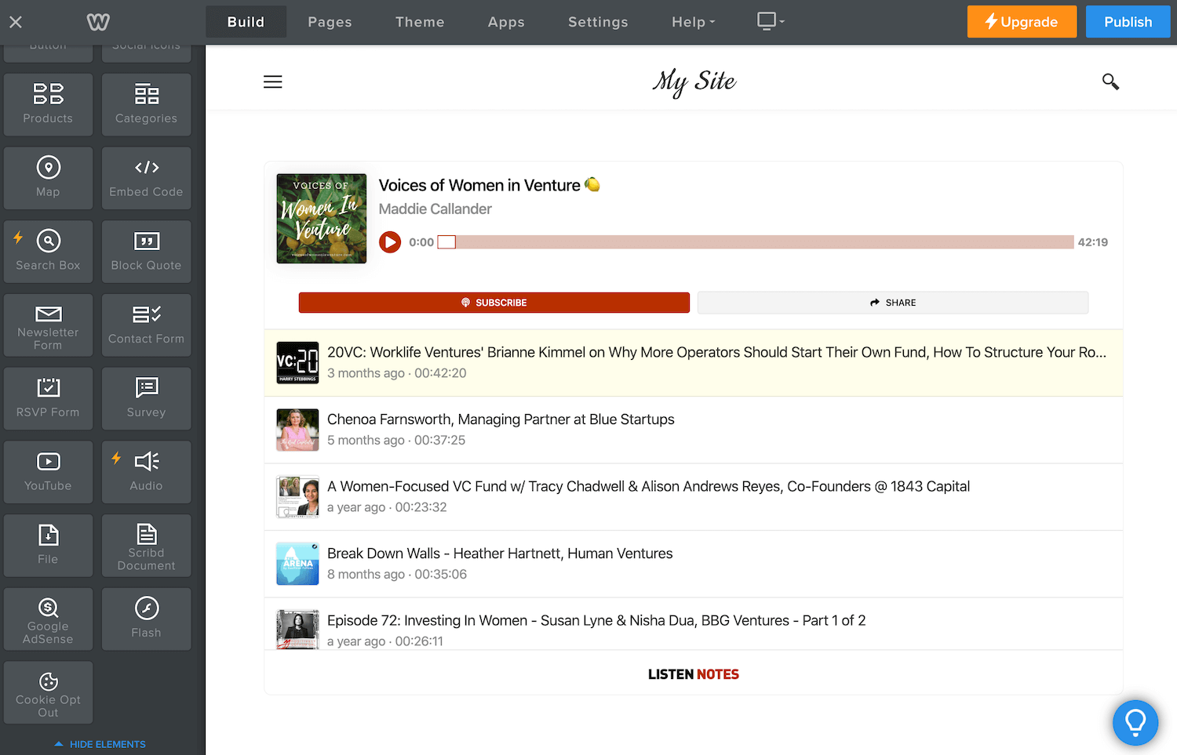
Task: Click the 20VC episode thumbnail
Action: (x=297, y=363)
